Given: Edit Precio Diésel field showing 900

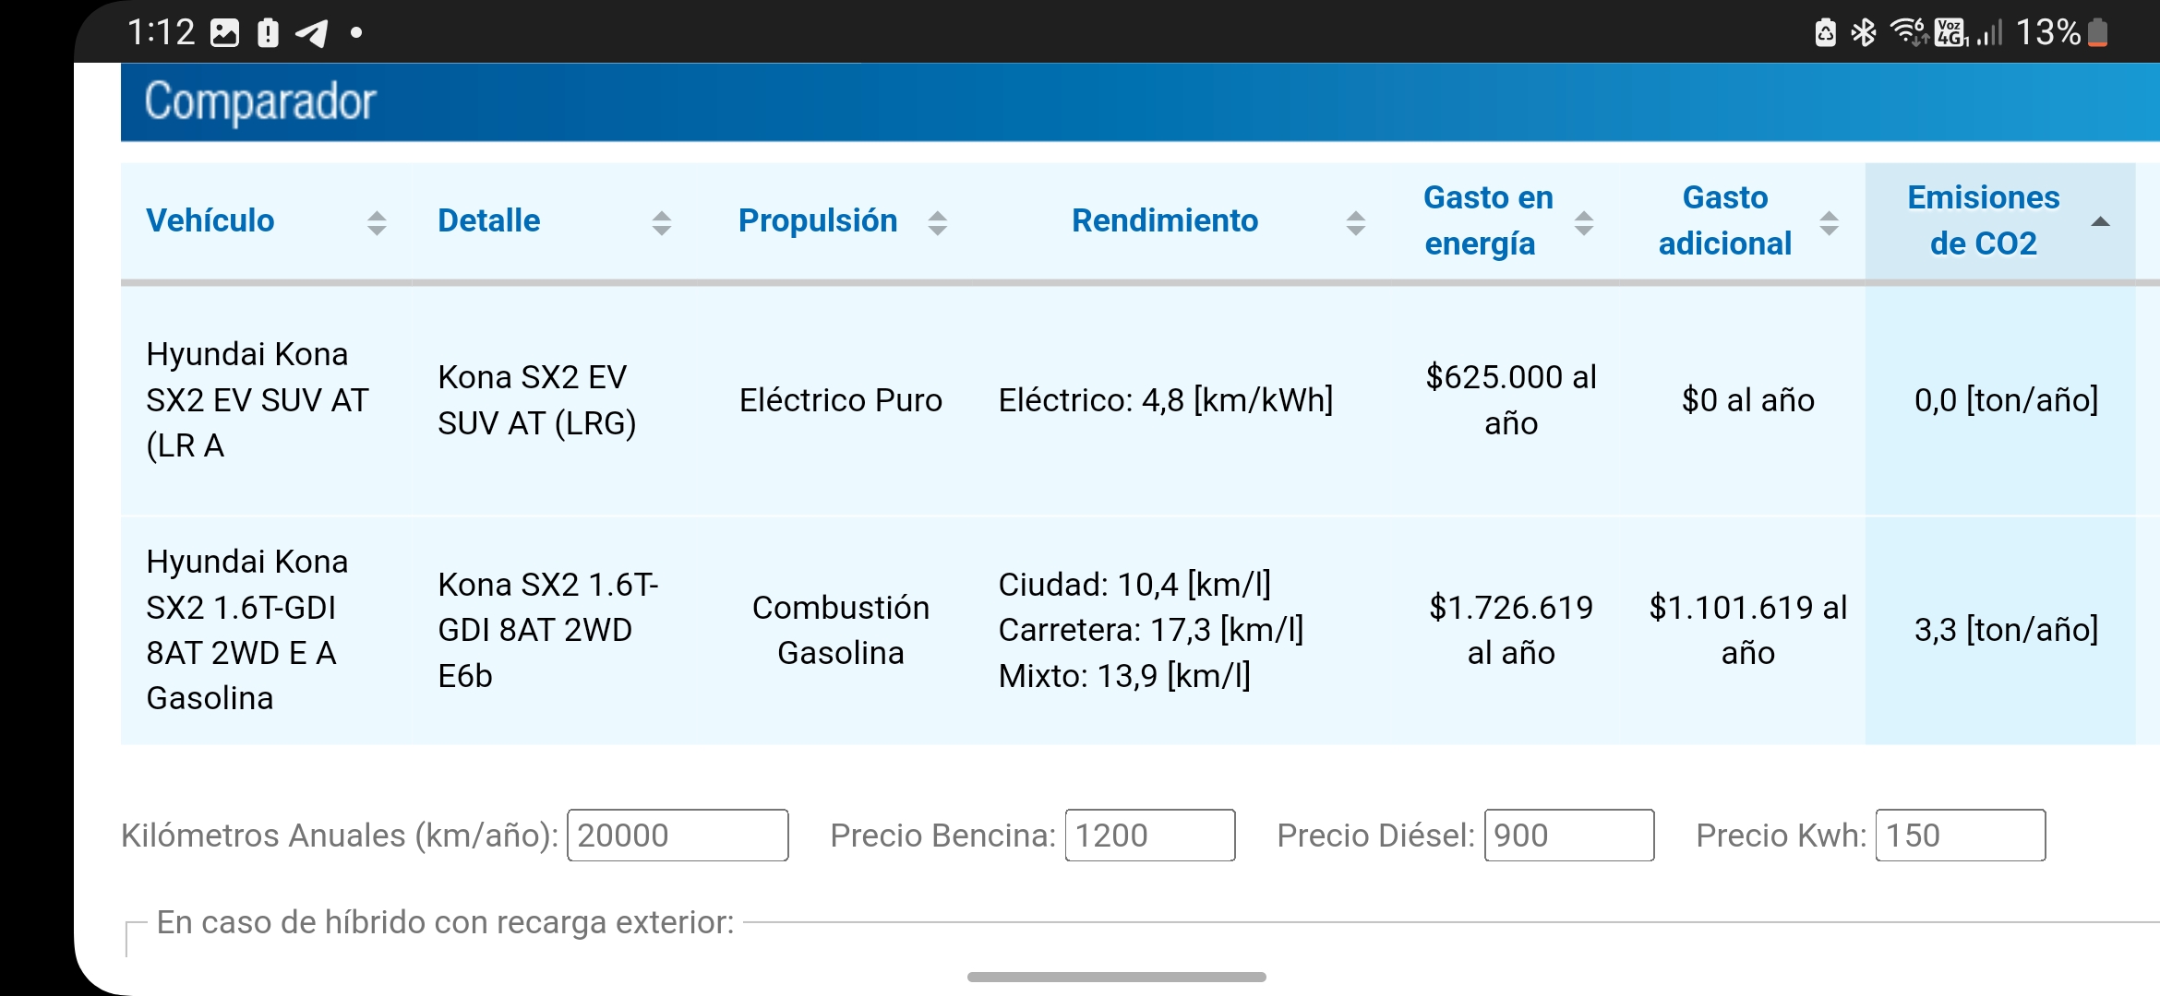Looking at the screenshot, I should [1569, 836].
